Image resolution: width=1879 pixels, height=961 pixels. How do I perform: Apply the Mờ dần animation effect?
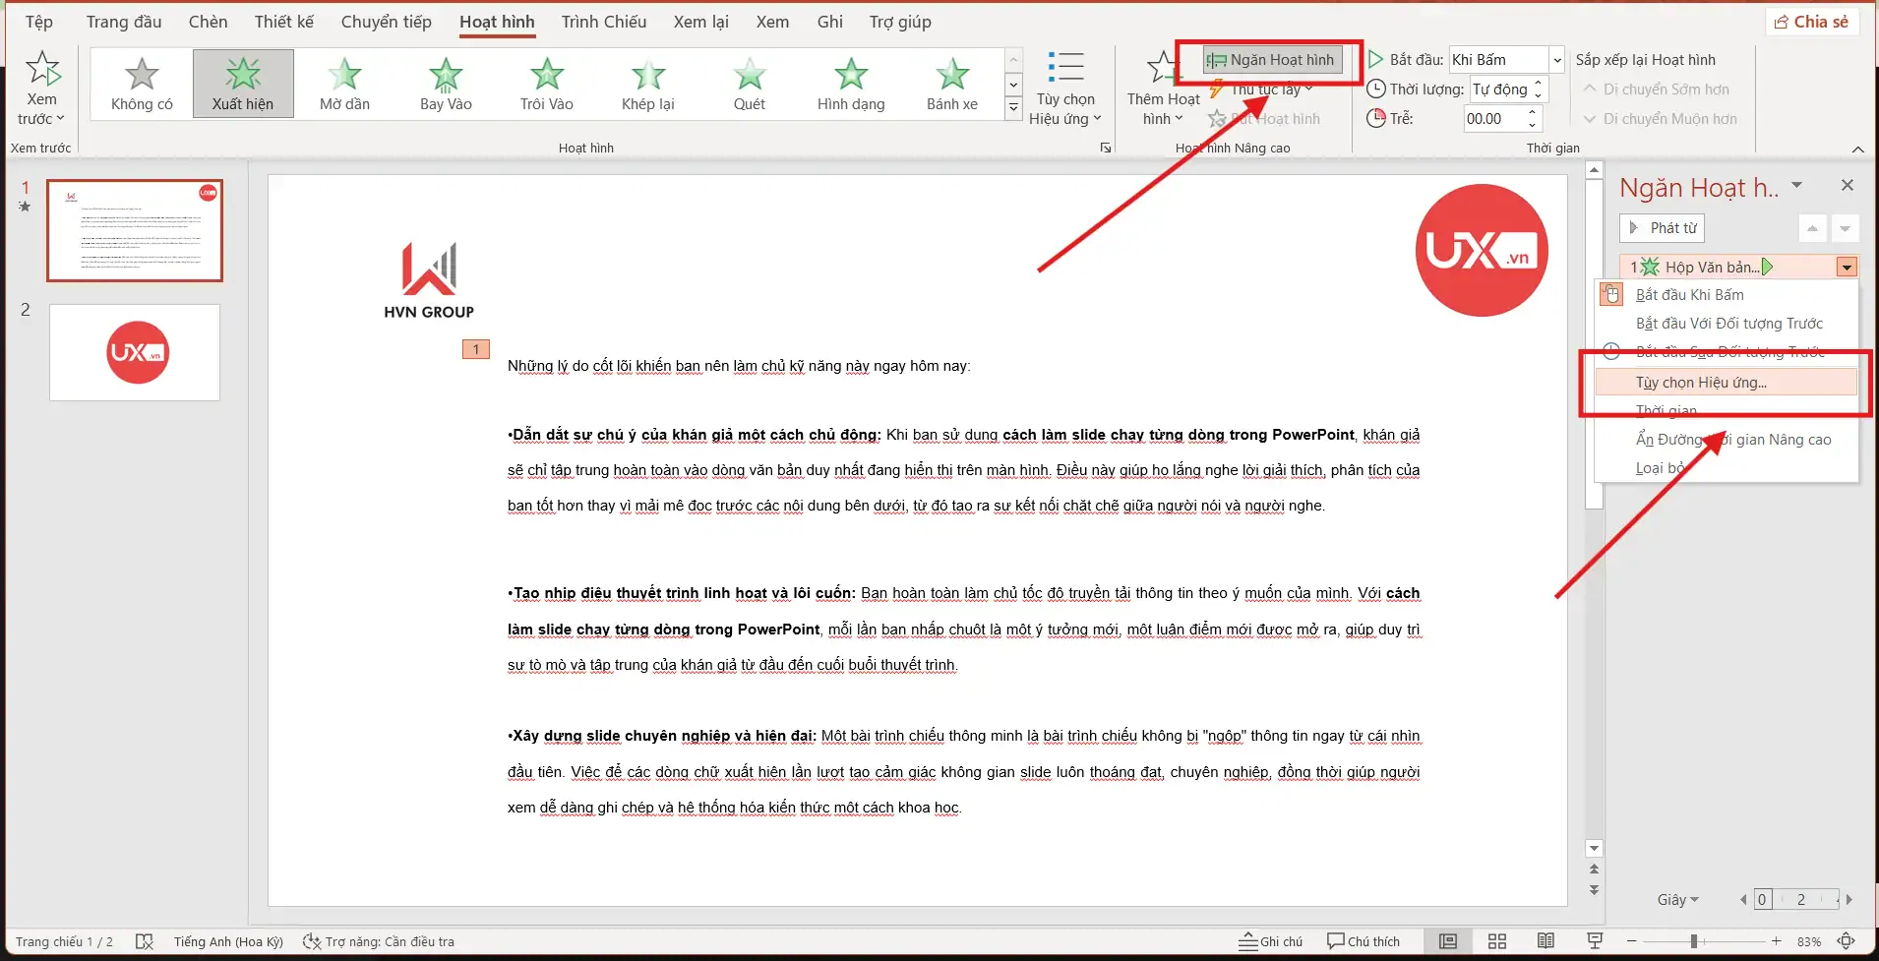coord(344,84)
